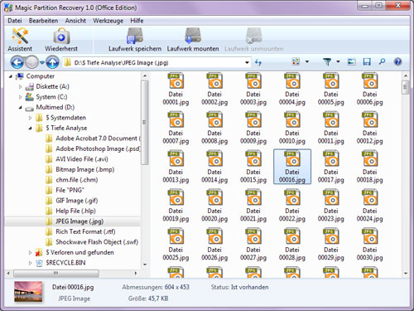
Task: Open help with the question mark icon
Action: (397, 61)
